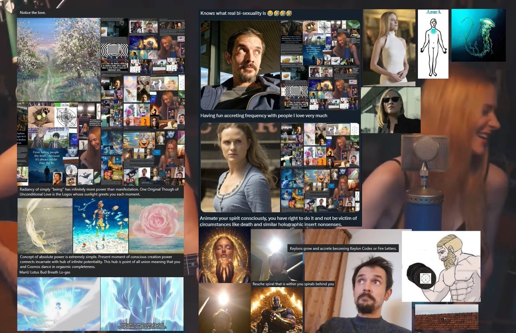
Task: Select the golden haloed praying woman image
Action: tap(225, 255)
